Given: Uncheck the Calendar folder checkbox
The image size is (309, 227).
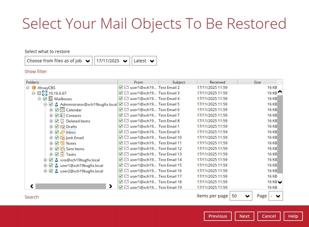Looking at the screenshot, I should click(57, 110).
